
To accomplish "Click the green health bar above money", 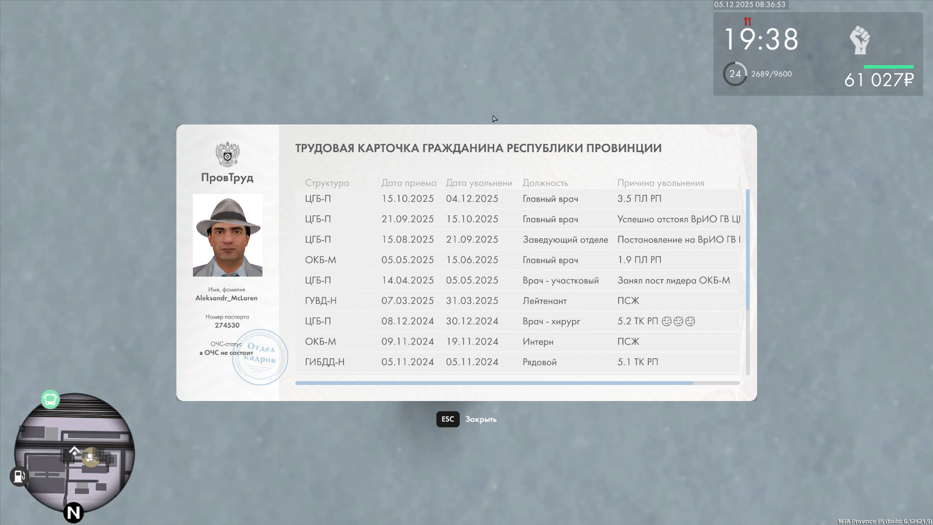I will (888, 67).
